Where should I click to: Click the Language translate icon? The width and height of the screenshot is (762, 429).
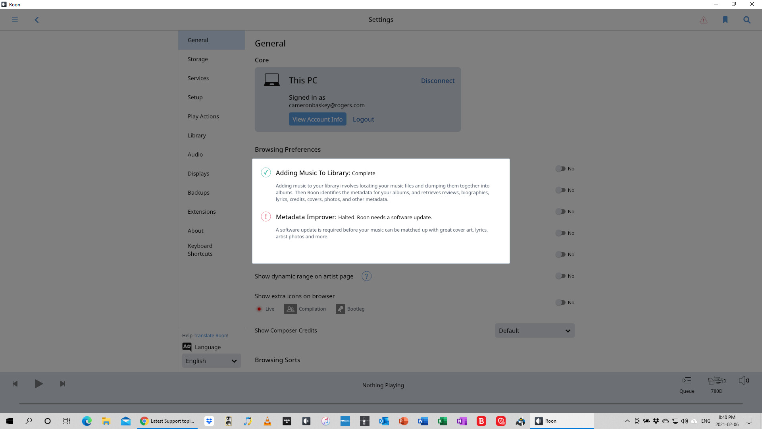(187, 347)
